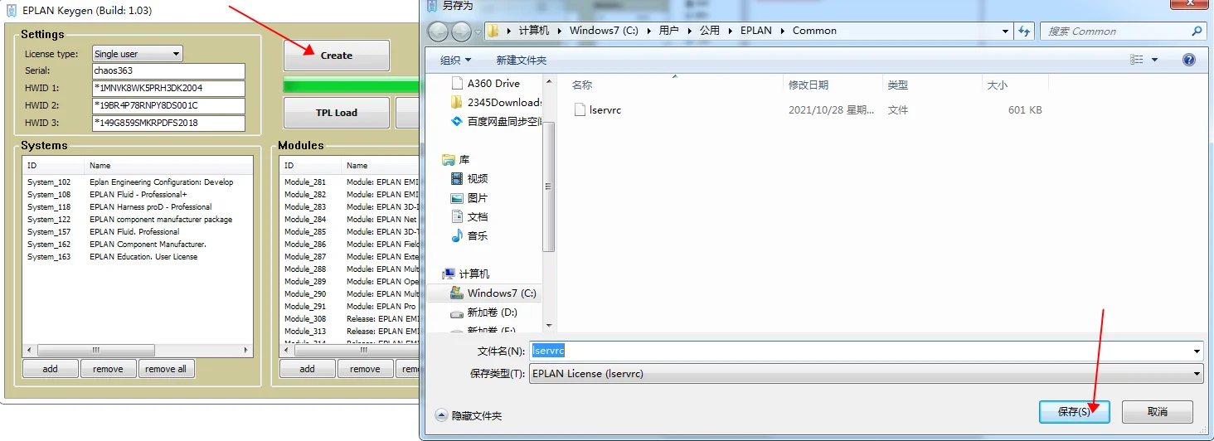The image size is (1214, 441).
Task: Open the help icon in the dialog toolbar
Action: coord(1188,60)
